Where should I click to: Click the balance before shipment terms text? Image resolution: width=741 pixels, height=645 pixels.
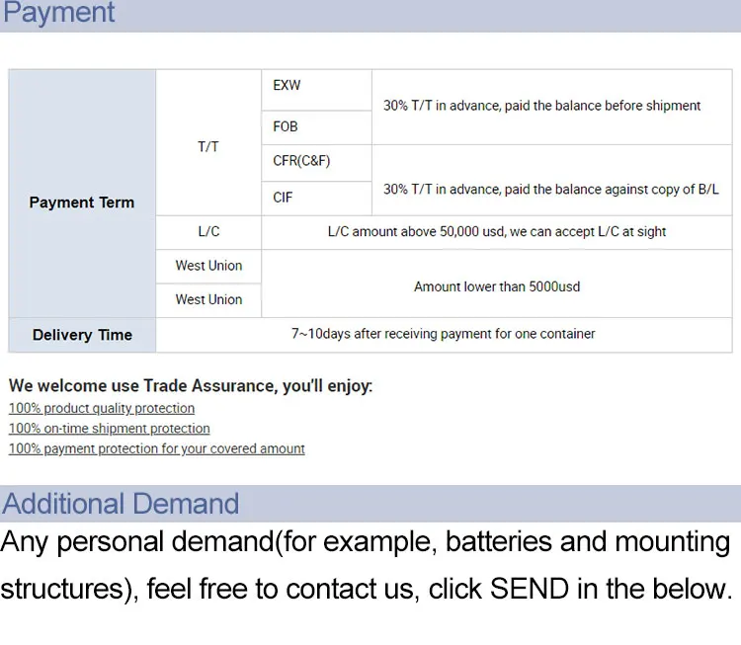[541, 106]
